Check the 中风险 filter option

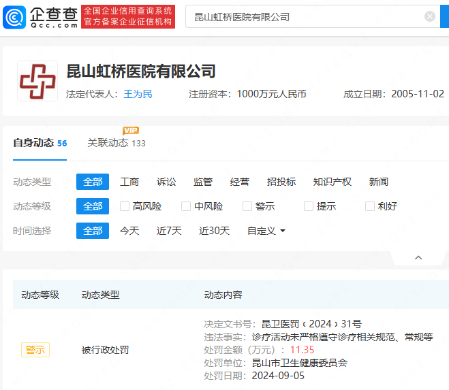(186, 206)
